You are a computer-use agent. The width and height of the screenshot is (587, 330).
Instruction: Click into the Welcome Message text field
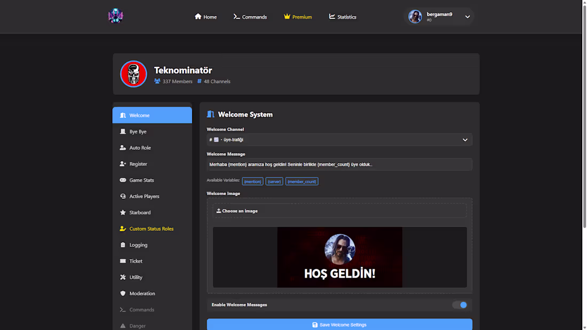click(339, 164)
